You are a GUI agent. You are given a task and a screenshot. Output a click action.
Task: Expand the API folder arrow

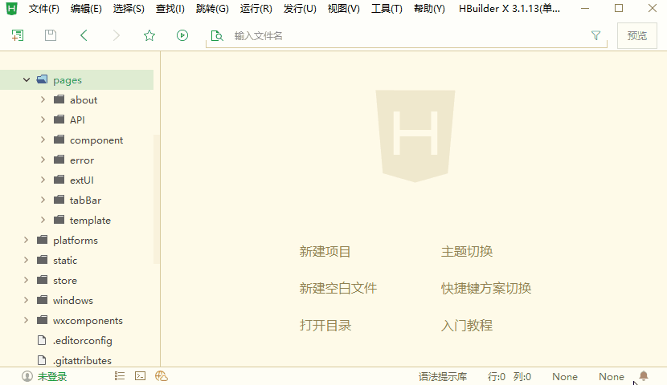click(43, 120)
